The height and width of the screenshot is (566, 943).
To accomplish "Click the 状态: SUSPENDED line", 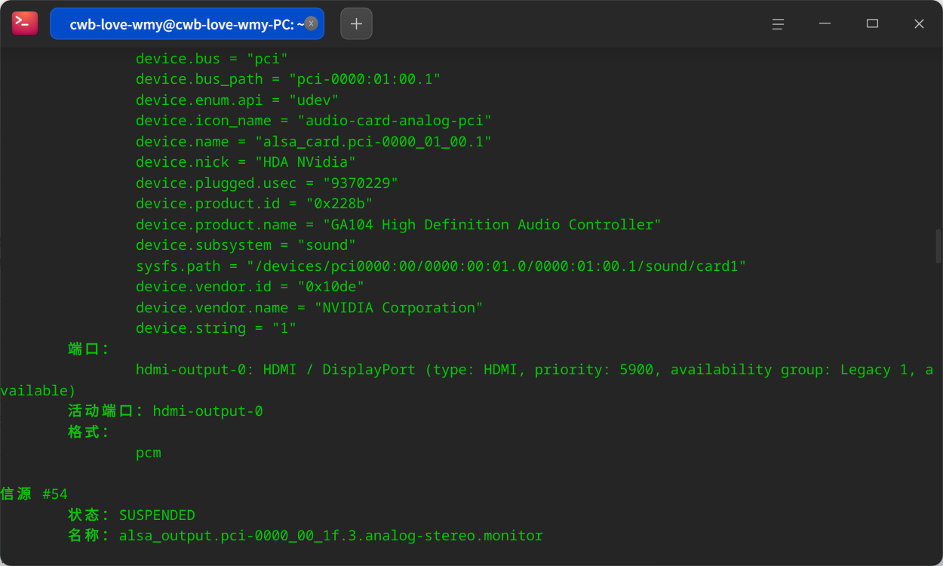I will (x=131, y=515).
